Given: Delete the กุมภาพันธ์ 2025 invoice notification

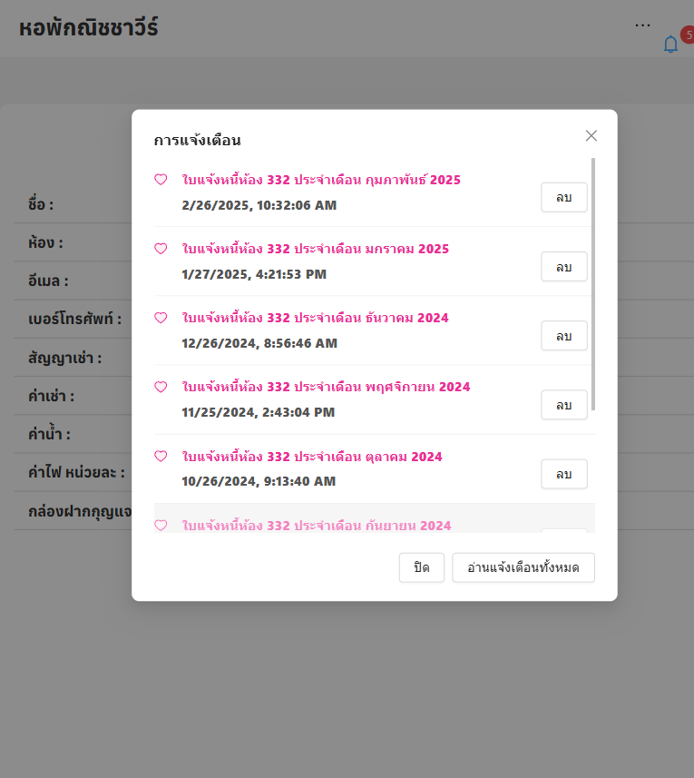Looking at the screenshot, I should pos(563,198).
